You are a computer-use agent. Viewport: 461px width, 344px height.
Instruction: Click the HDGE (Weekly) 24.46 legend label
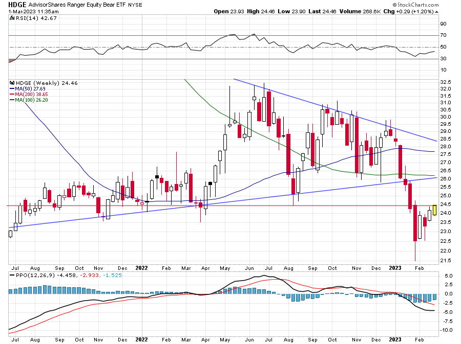47,83
